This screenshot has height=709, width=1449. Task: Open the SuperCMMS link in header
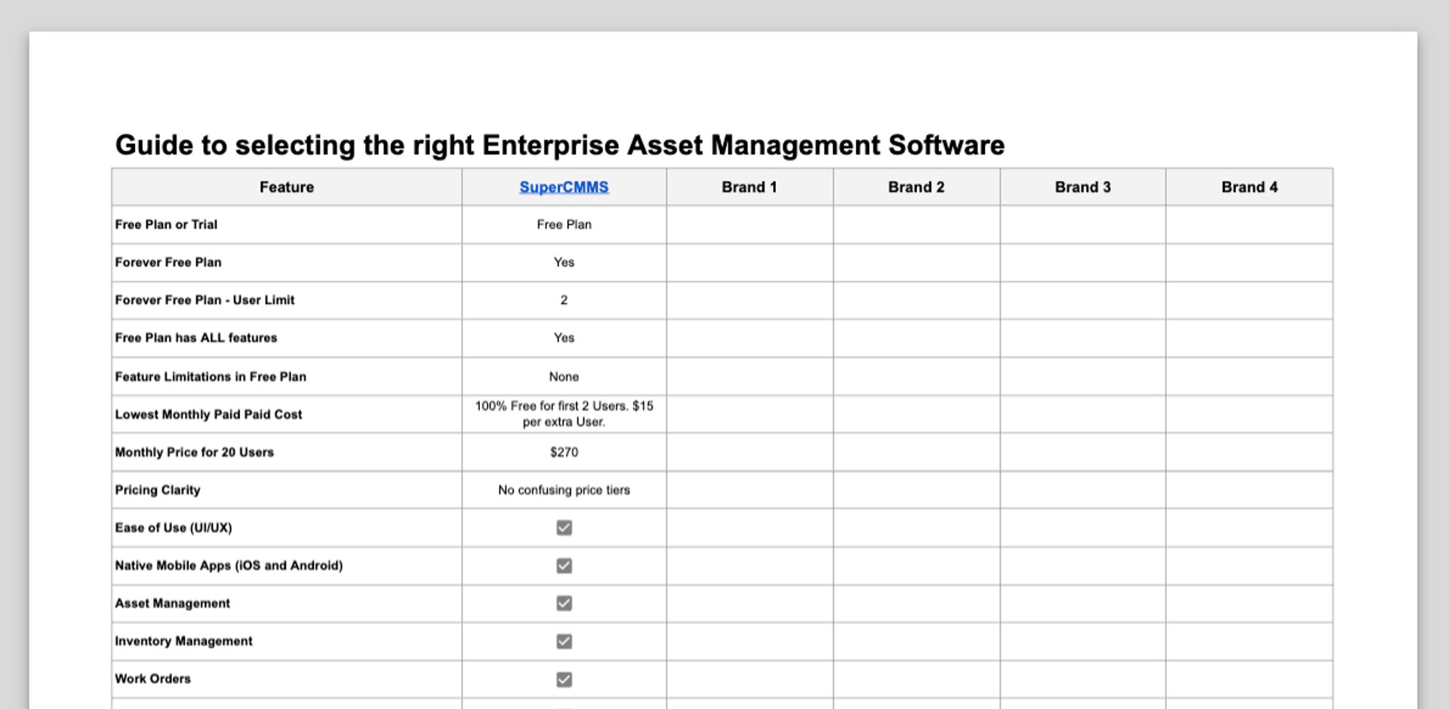564,187
